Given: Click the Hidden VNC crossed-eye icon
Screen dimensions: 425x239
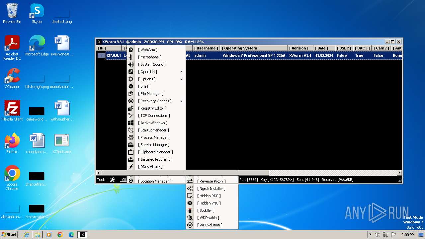Looking at the screenshot, I should pos(190,203).
